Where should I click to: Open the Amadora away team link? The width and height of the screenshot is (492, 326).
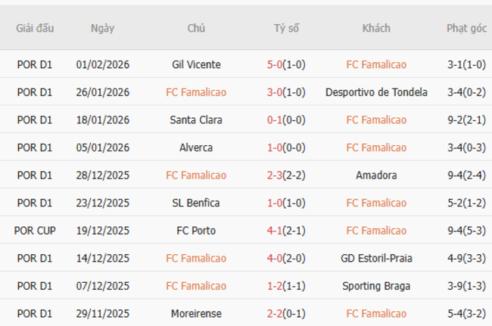pos(376,175)
